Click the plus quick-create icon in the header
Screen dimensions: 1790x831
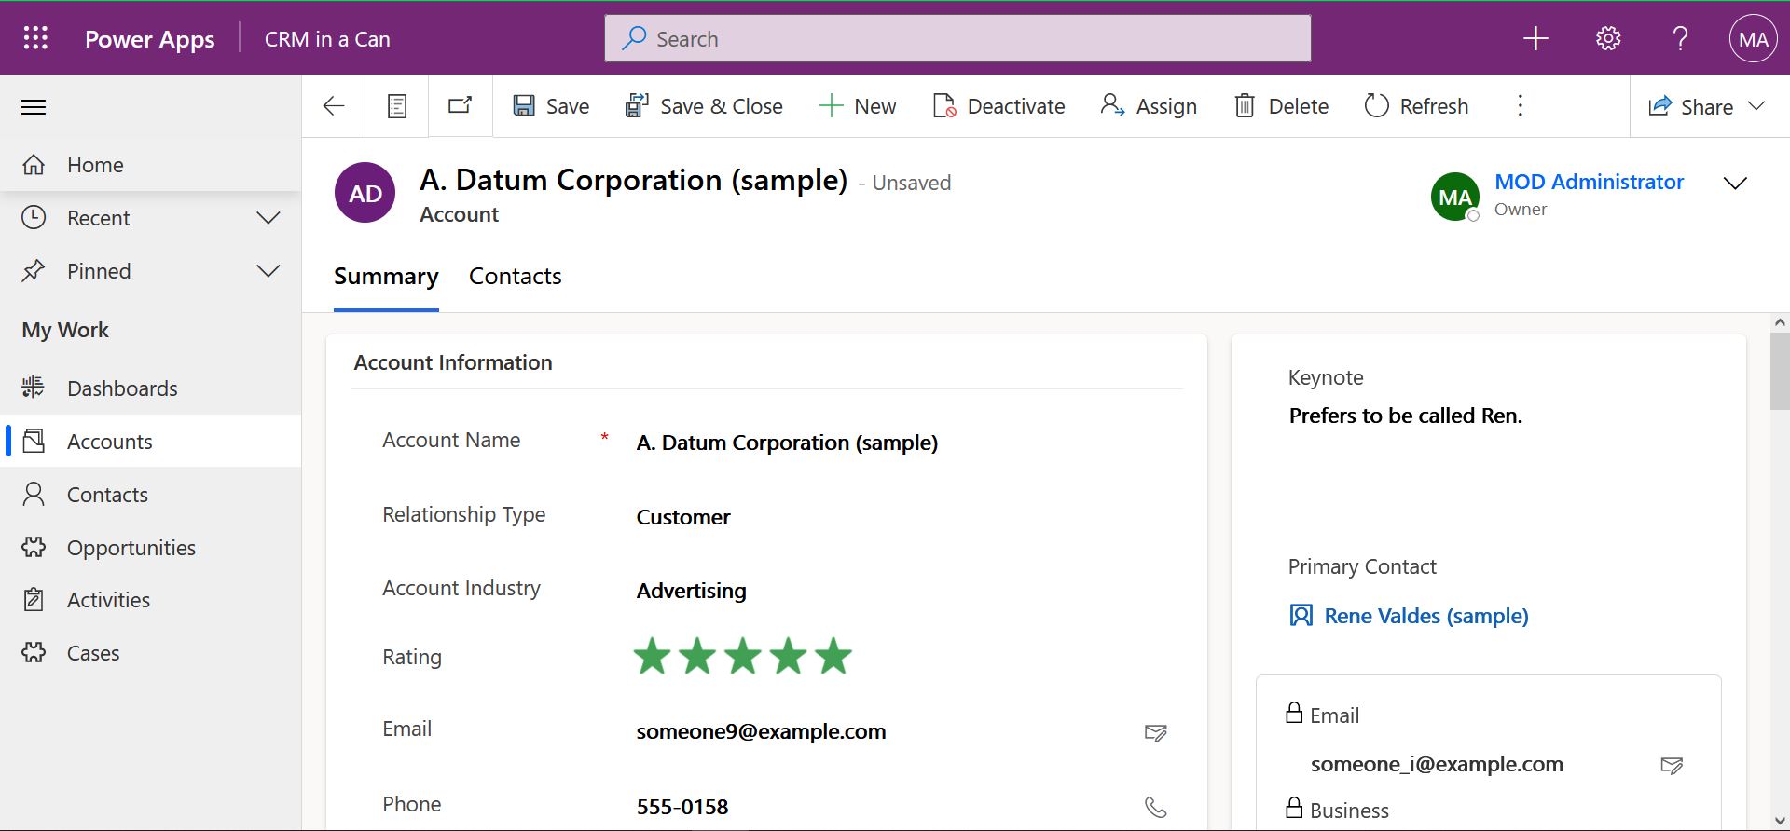tap(1535, 38)
